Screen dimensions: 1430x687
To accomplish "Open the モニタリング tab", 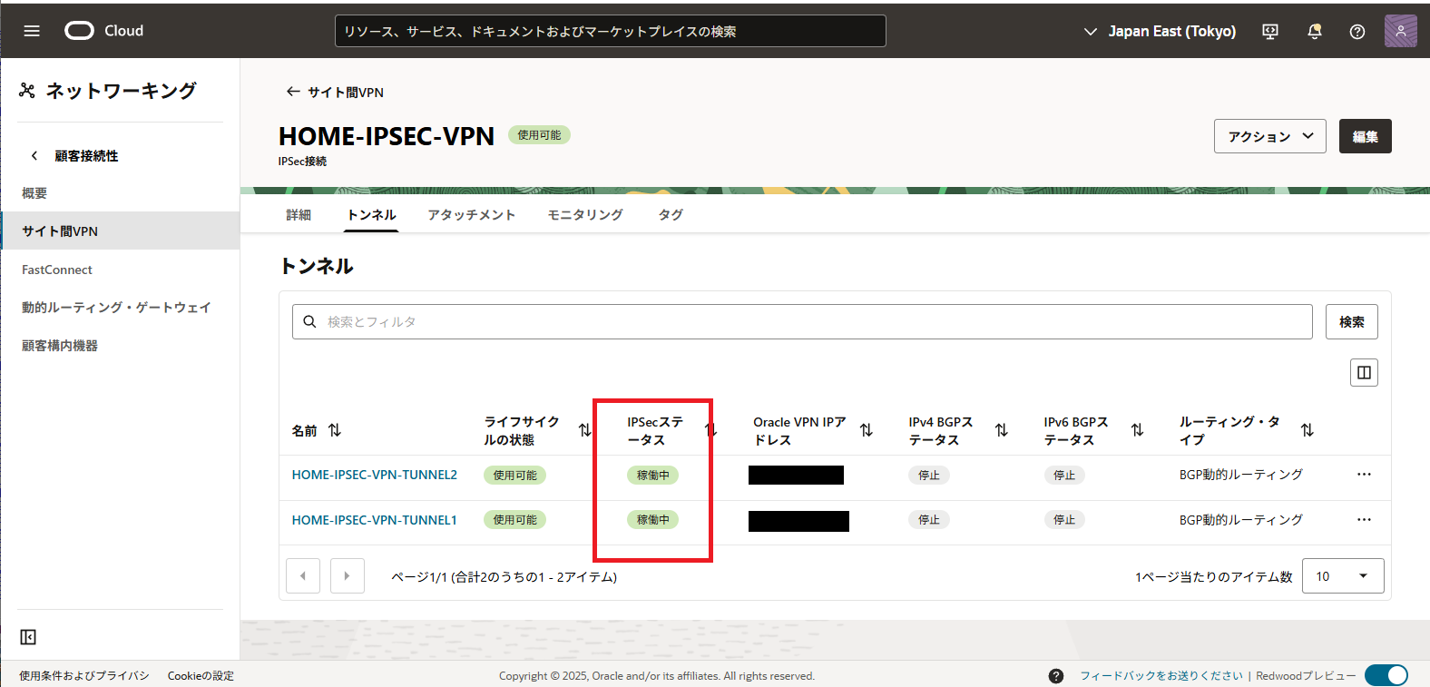I will coord(585,215).
